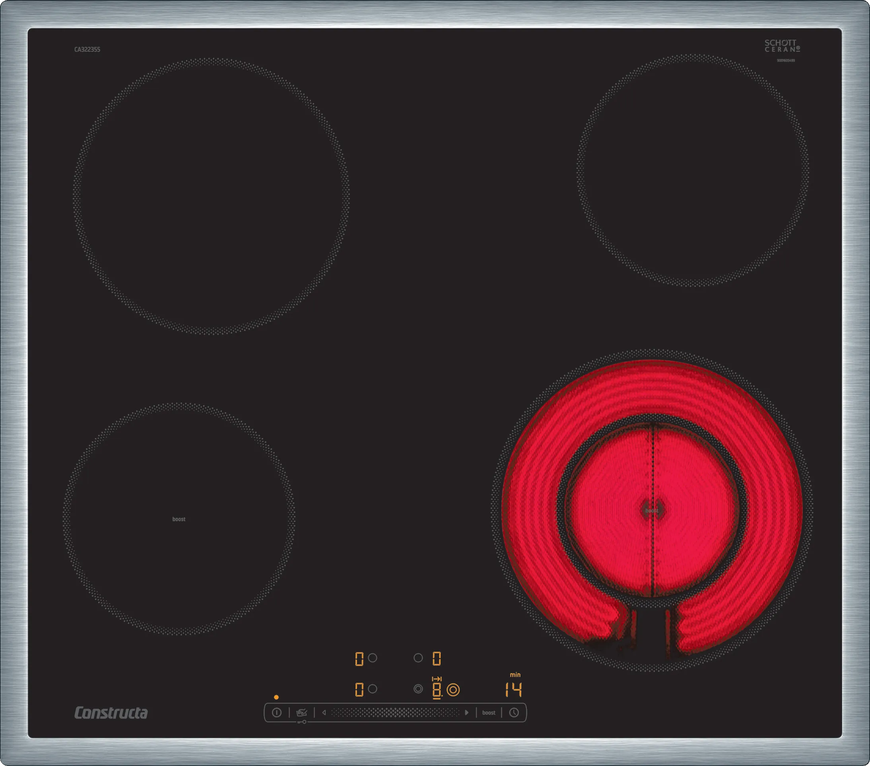Click the Constructa brand logo
This screenshot has width=870, height=766.
[x=111, y=713]
